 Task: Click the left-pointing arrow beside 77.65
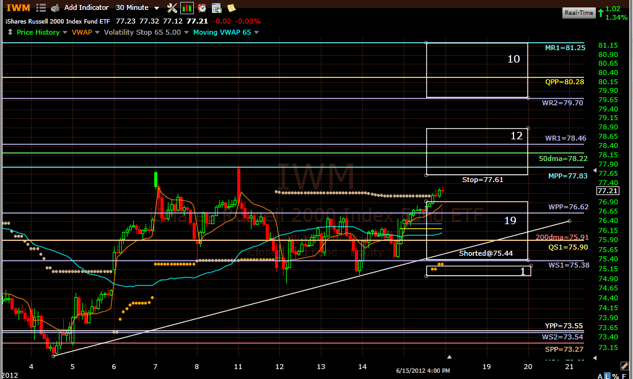click(595, 170)
